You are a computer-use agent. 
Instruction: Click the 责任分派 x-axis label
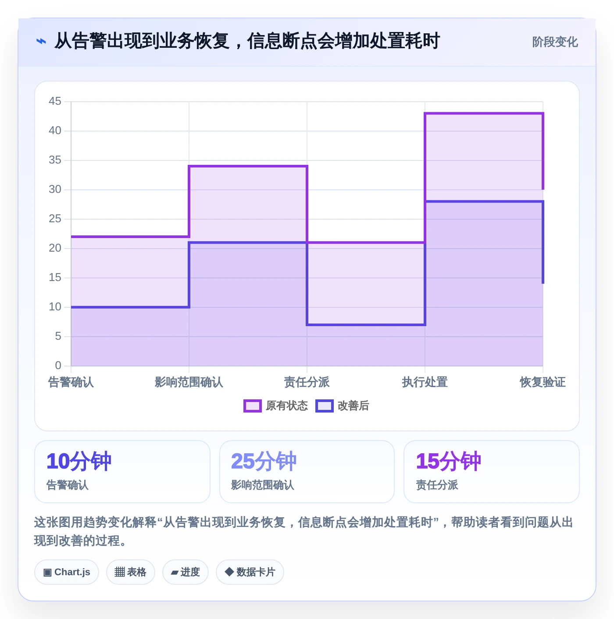pos(307,382)
